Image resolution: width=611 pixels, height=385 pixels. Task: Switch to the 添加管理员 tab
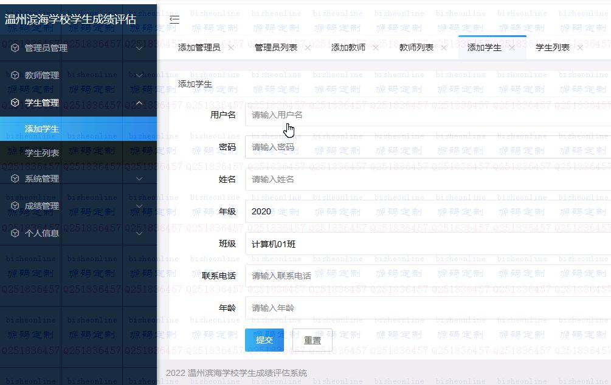(x=199, y=47)
